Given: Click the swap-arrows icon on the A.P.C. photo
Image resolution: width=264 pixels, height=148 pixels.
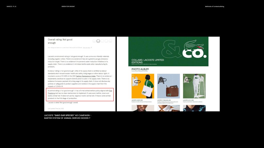Looking at the screenshot, I should [x=188, y=80].
